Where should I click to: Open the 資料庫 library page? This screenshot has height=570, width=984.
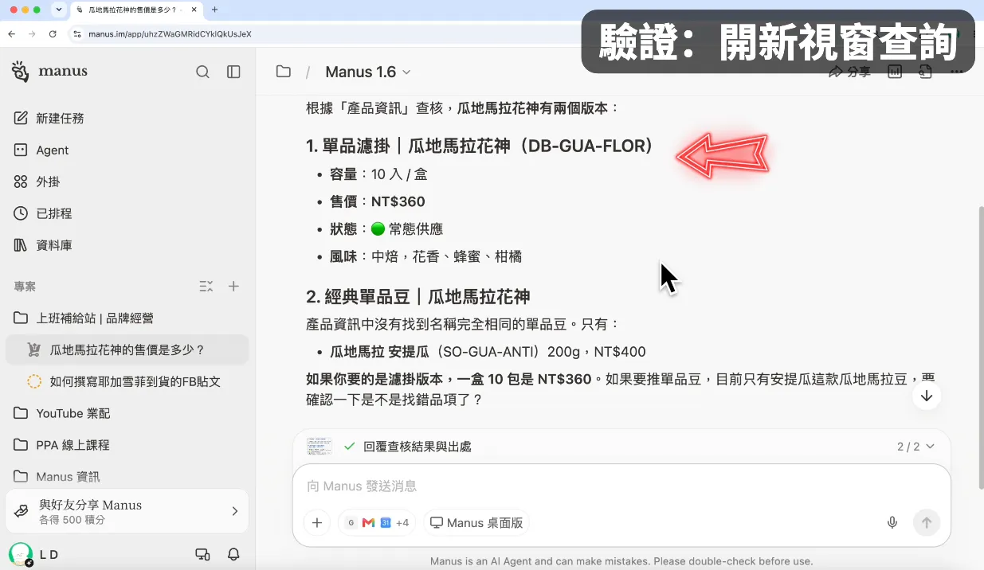(127, 245)
